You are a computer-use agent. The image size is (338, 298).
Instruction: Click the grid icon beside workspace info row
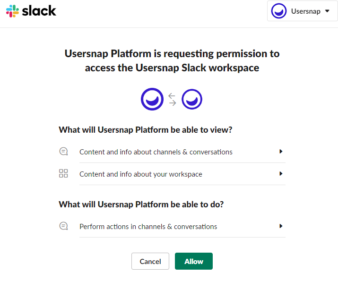[63, 173]
